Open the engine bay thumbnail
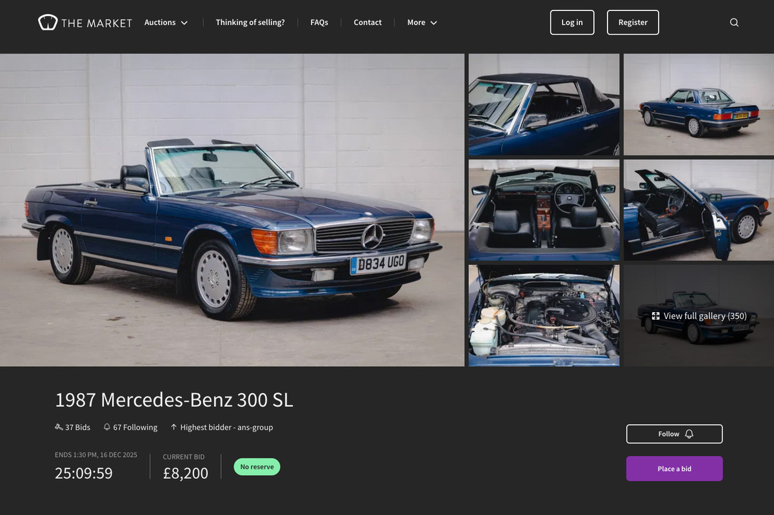Image resolution: width=774 pixels, height=515 pixels. pos(544,316)
